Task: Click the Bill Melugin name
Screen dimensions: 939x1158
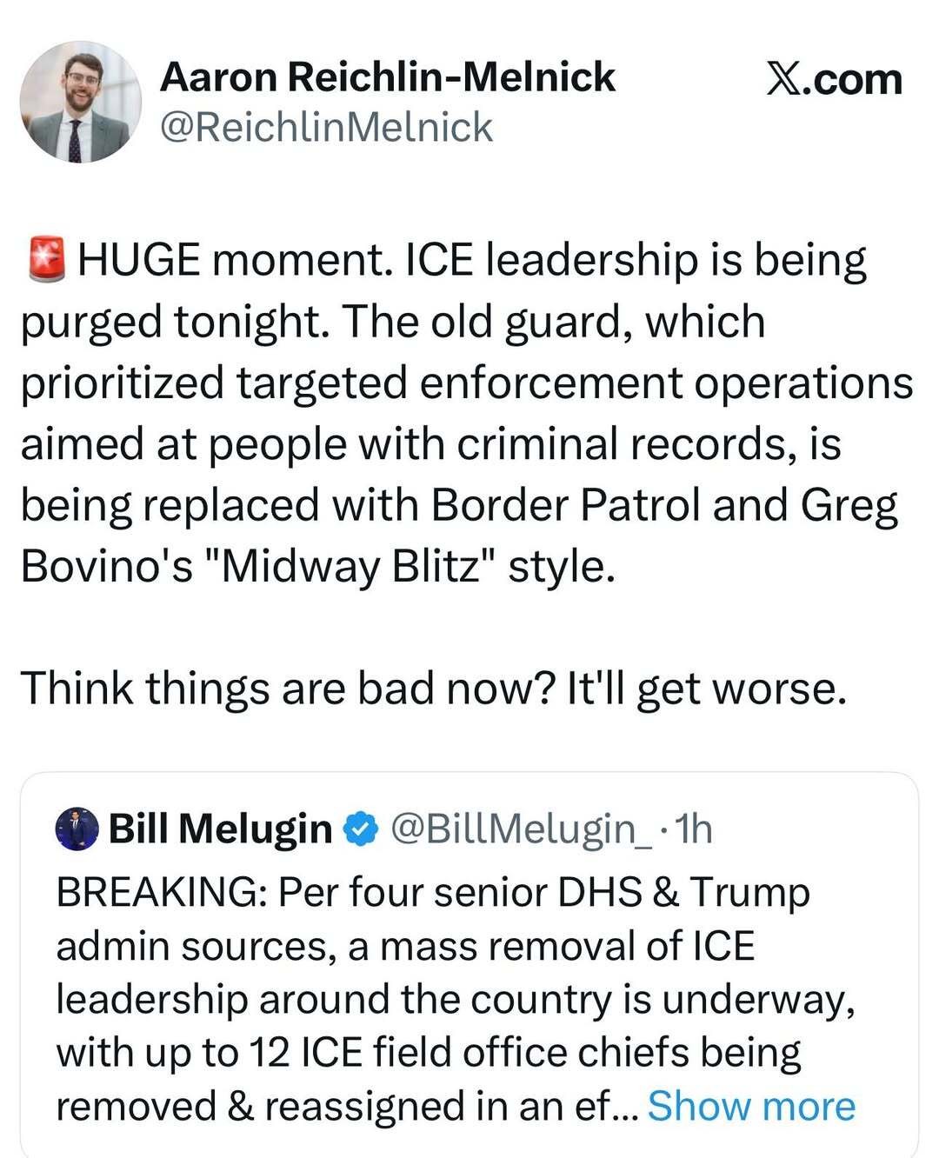Action: coord(220,829)
